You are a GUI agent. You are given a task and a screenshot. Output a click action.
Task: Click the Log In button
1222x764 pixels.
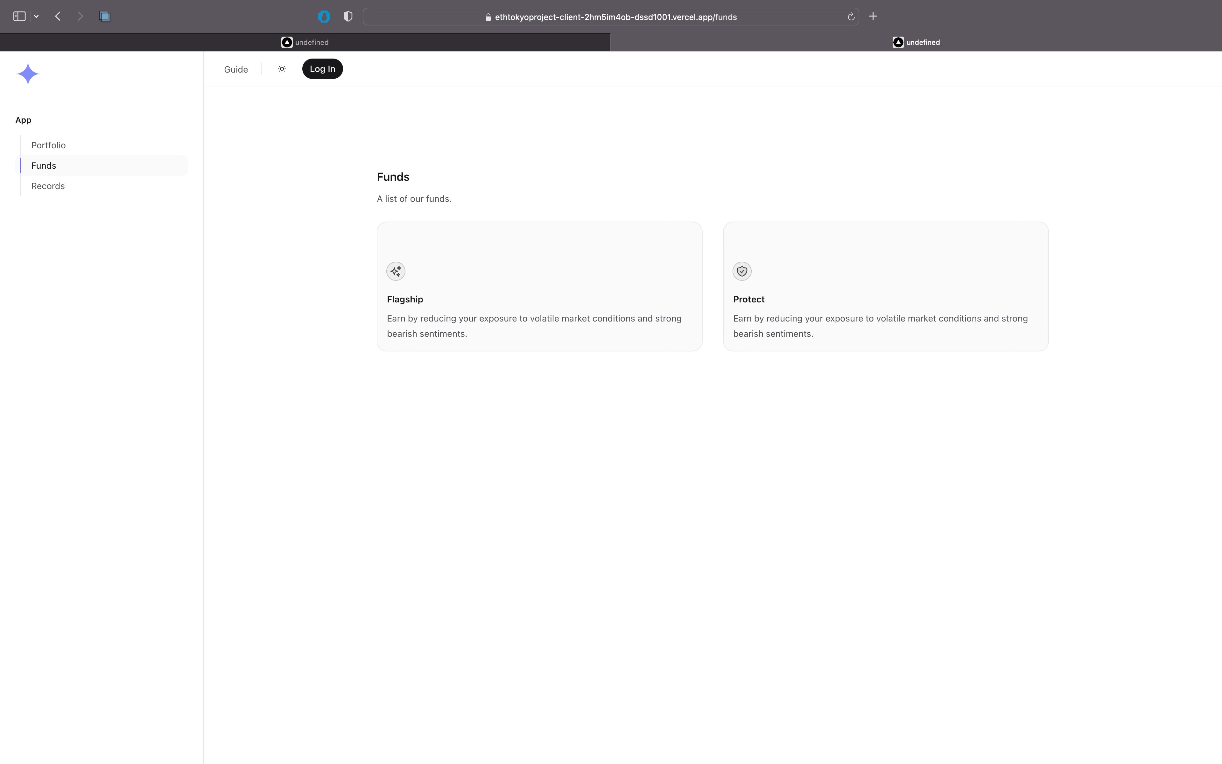click(x=322, y=69)
